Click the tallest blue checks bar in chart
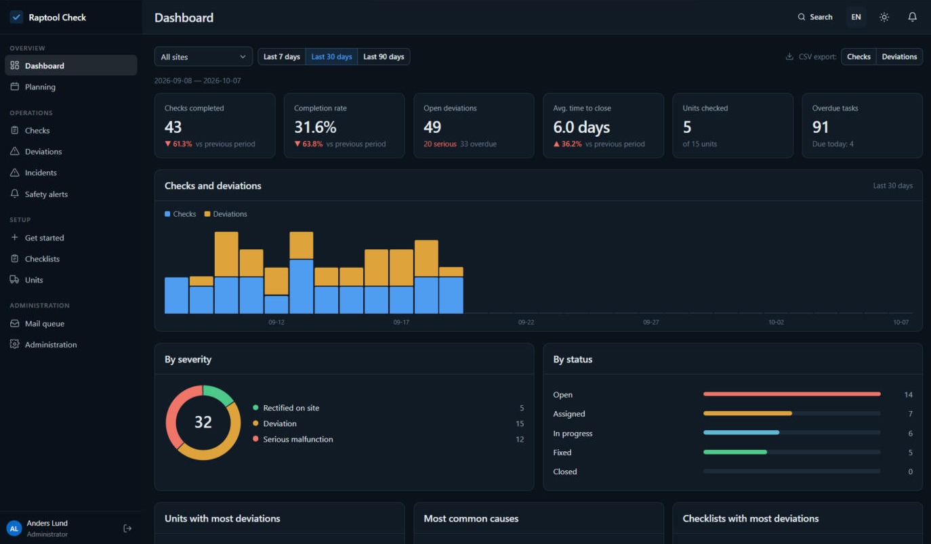The height and width of the screenshot is (544, 931). coord(302,287)
